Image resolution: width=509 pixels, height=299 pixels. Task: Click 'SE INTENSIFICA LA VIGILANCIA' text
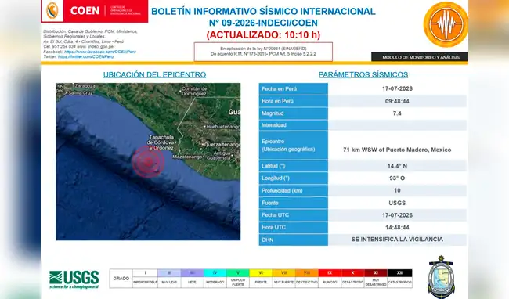397,240
